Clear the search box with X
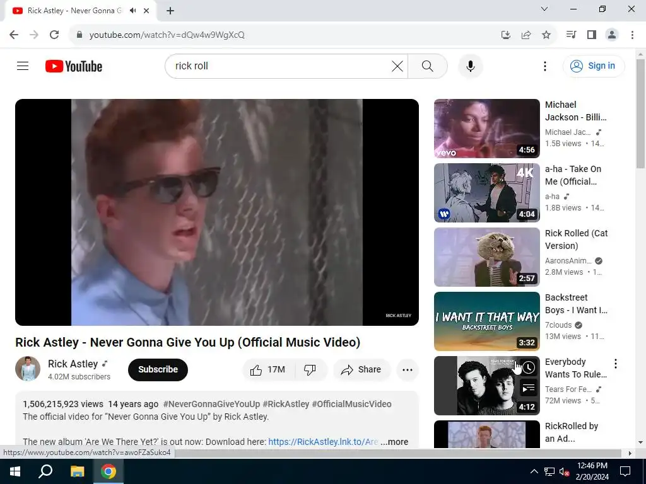Screen dimensions: 646x484 397,66
